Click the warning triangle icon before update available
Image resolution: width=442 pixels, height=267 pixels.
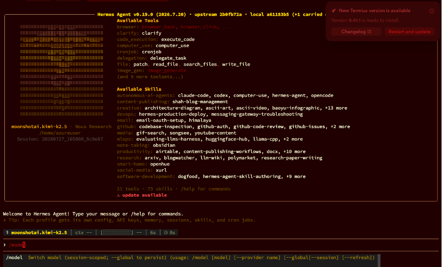point(118,195)
